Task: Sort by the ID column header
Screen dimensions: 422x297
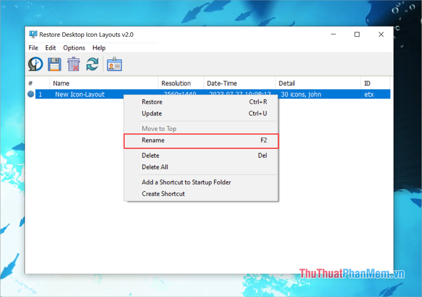Action: point(376,83)
